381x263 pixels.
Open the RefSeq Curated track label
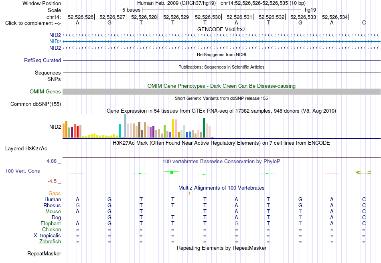[42, 60]
